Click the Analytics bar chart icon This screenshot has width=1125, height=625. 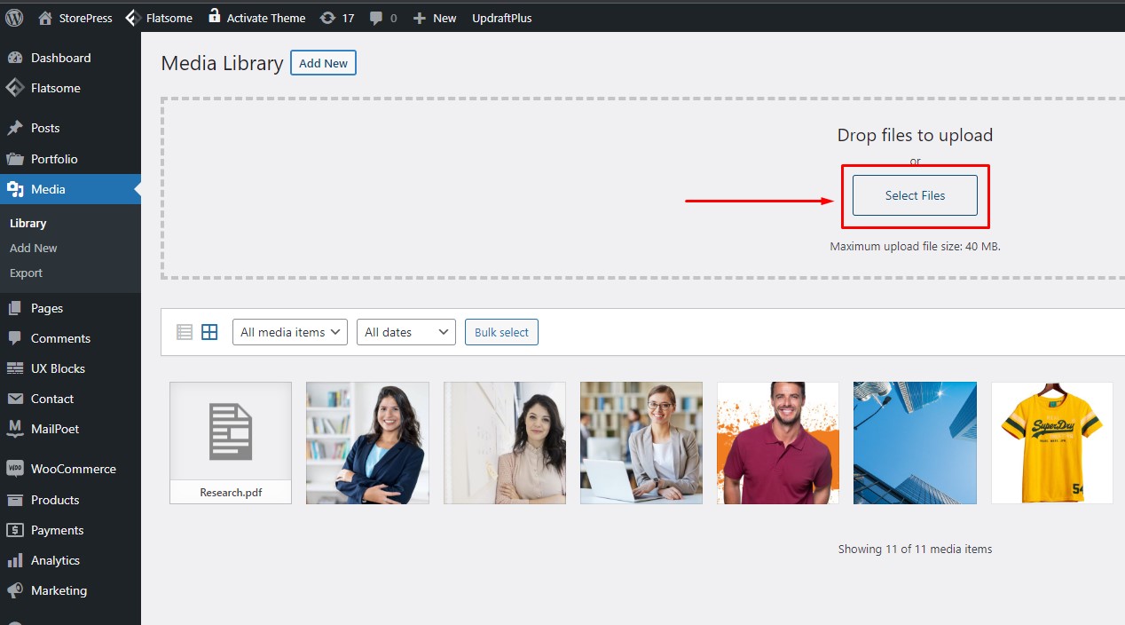pyautogui.click(x=15, y=560)
